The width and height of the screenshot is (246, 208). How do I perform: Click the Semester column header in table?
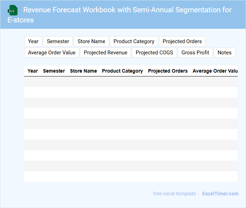tap(54, 71)
